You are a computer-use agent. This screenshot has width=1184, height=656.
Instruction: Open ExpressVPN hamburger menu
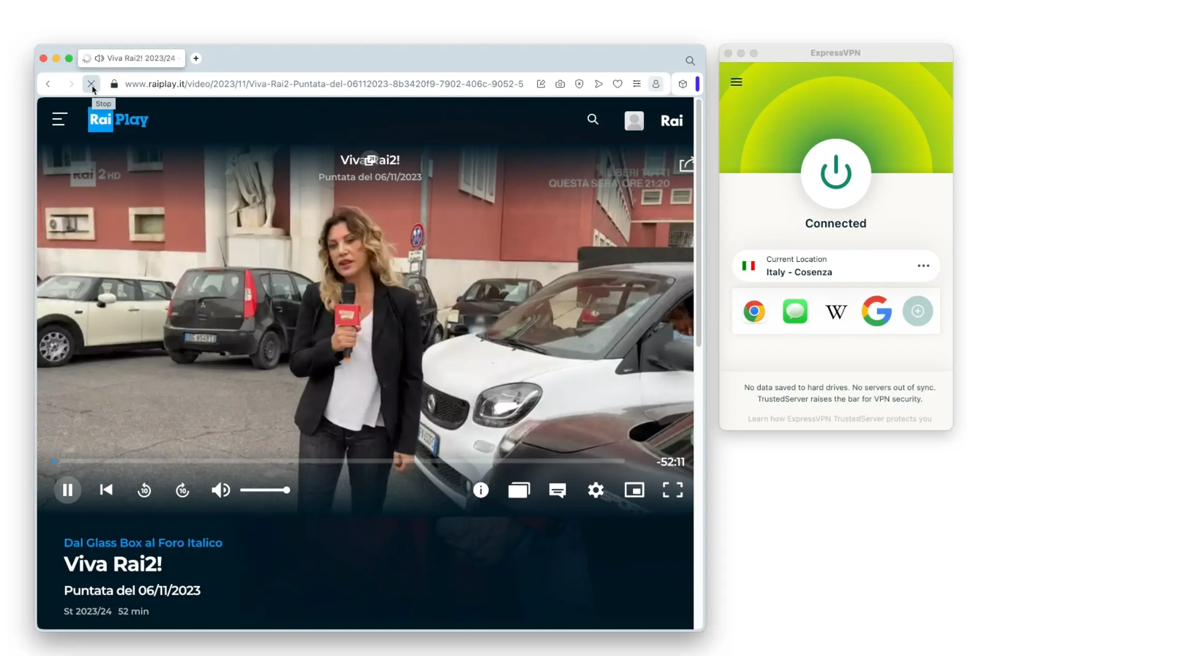click(x=736, y=82)
